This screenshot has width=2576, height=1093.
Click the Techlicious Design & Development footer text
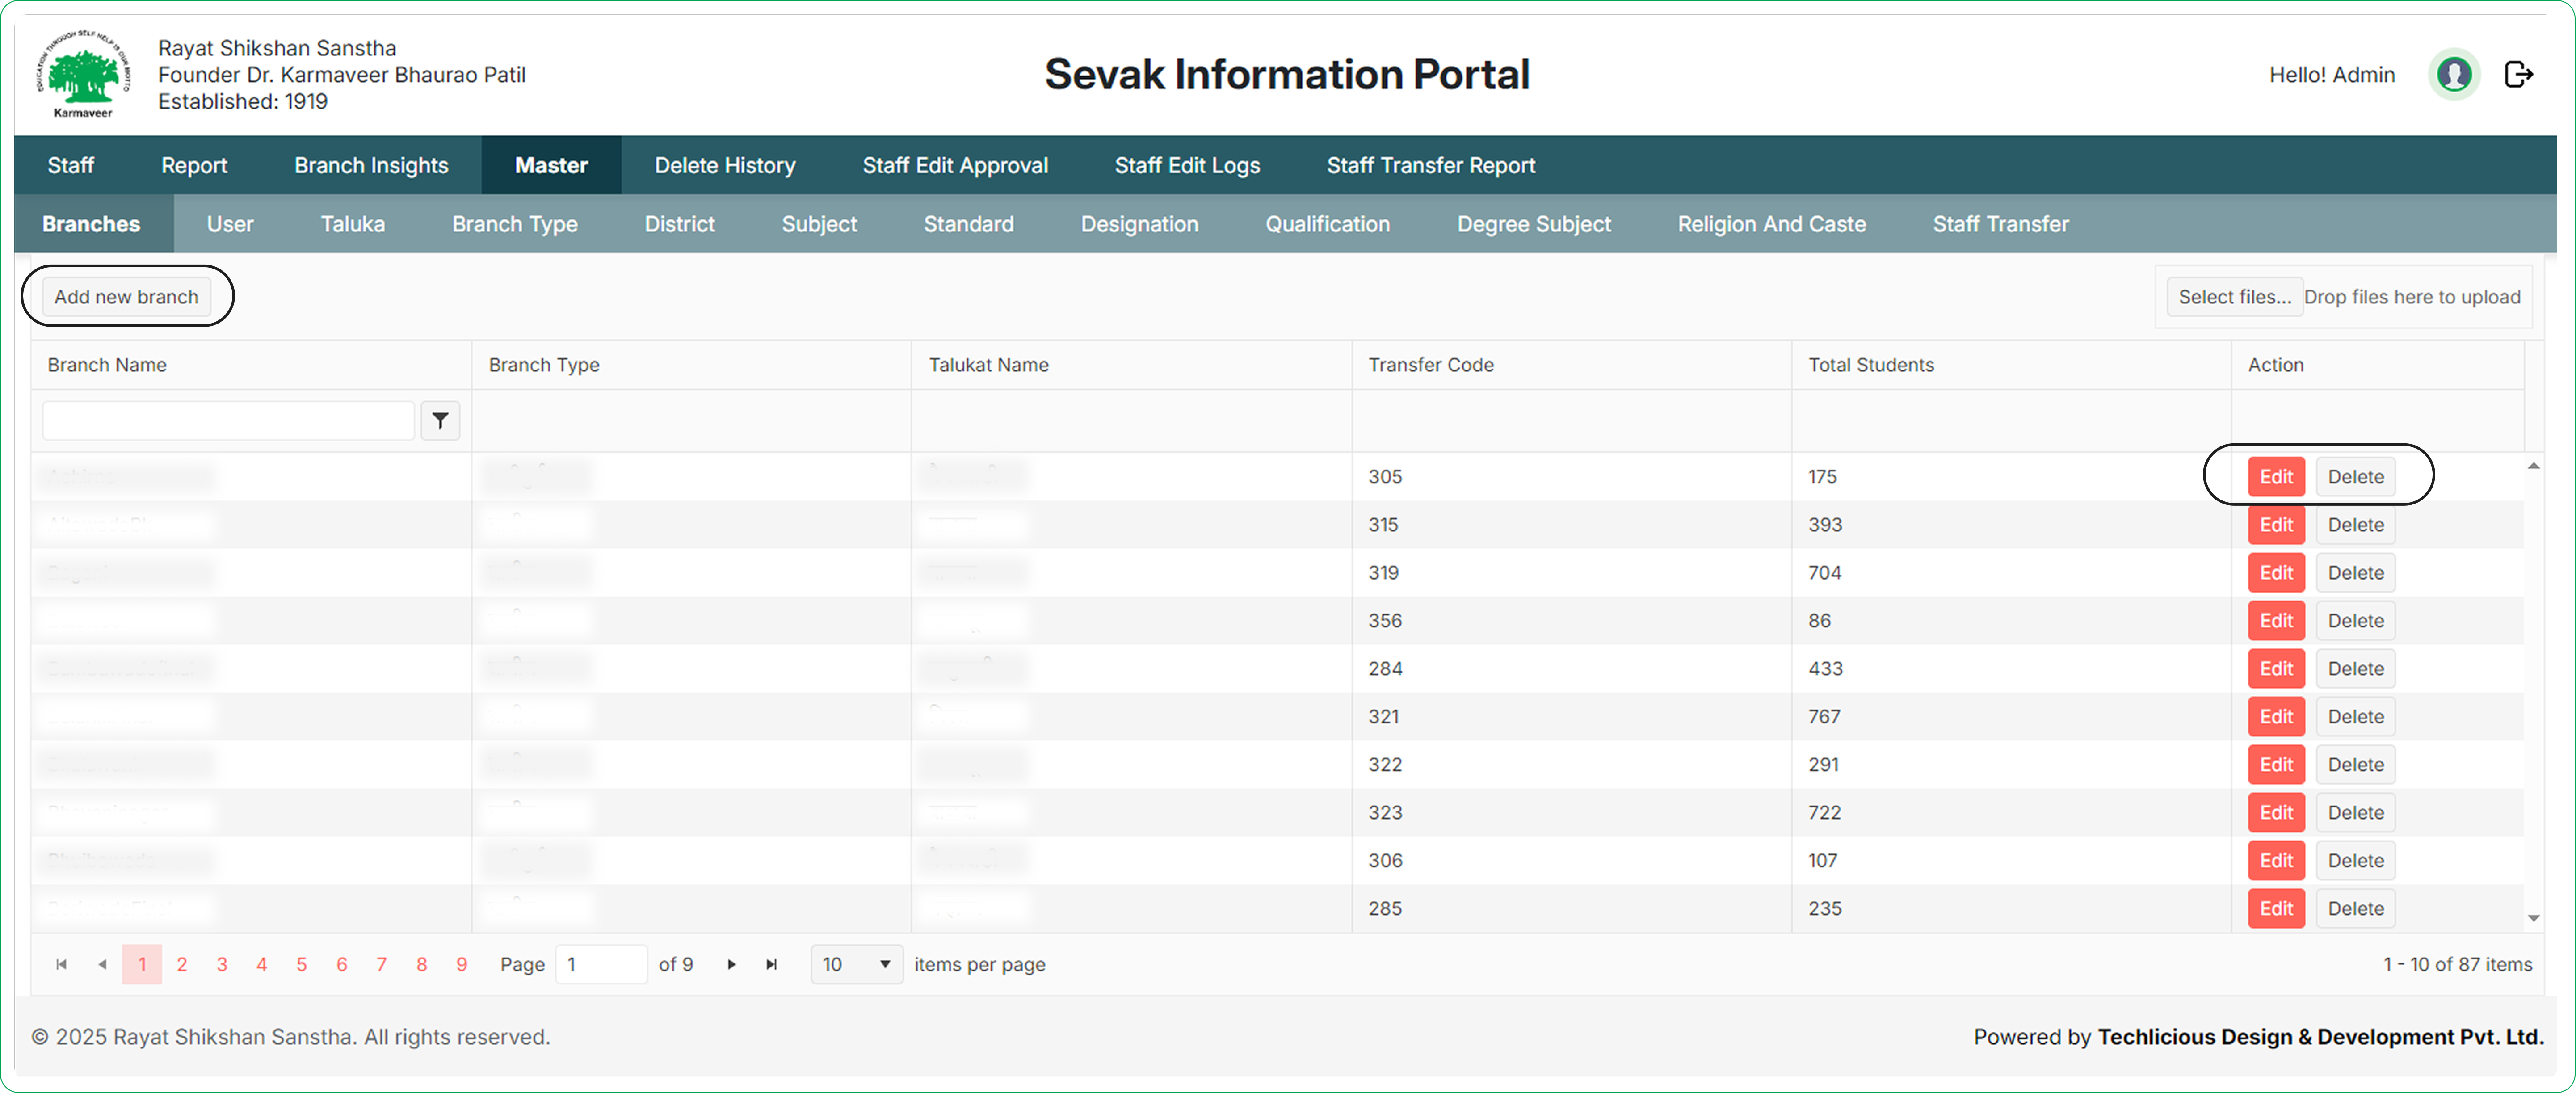click(2320, 1037)
